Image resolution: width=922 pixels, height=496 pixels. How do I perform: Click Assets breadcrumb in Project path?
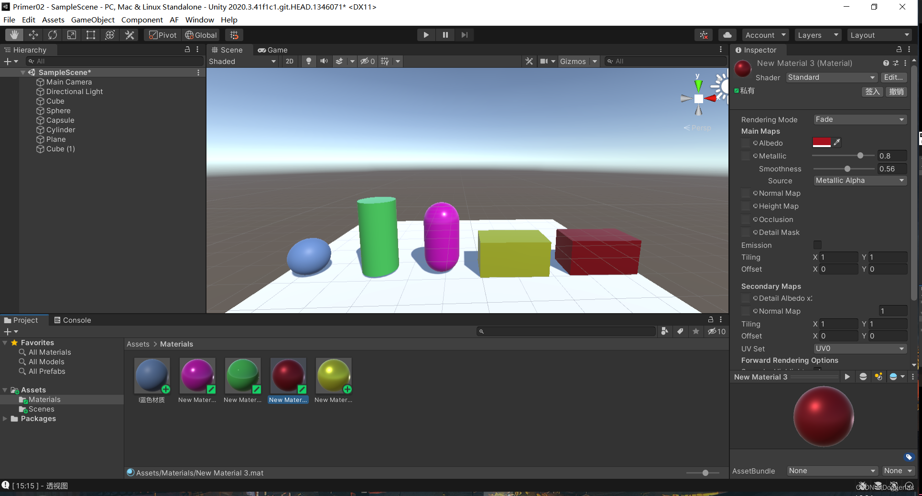[138, 344]
